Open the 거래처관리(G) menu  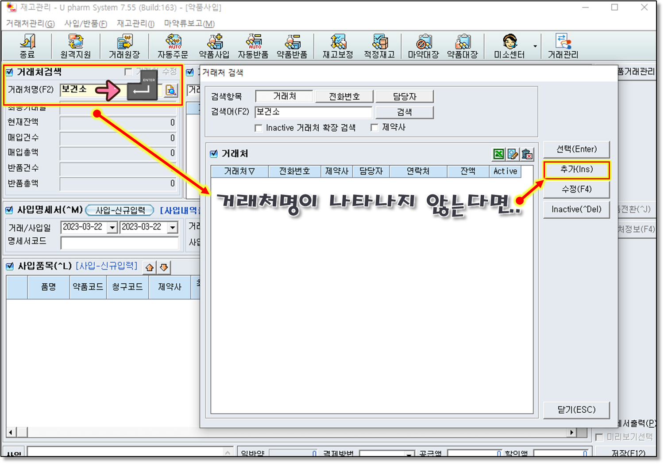pos(30,23)
